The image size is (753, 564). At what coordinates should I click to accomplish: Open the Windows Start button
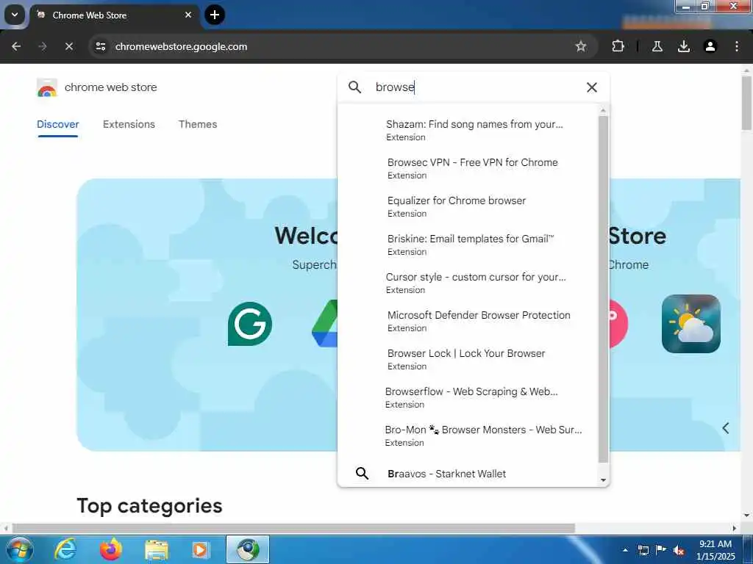coord(19,549)
